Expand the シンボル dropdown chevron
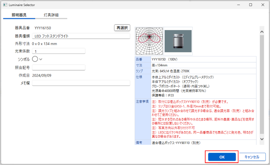Image resolution: width=270 pixels, height=165 pixels. click(41, 59)
